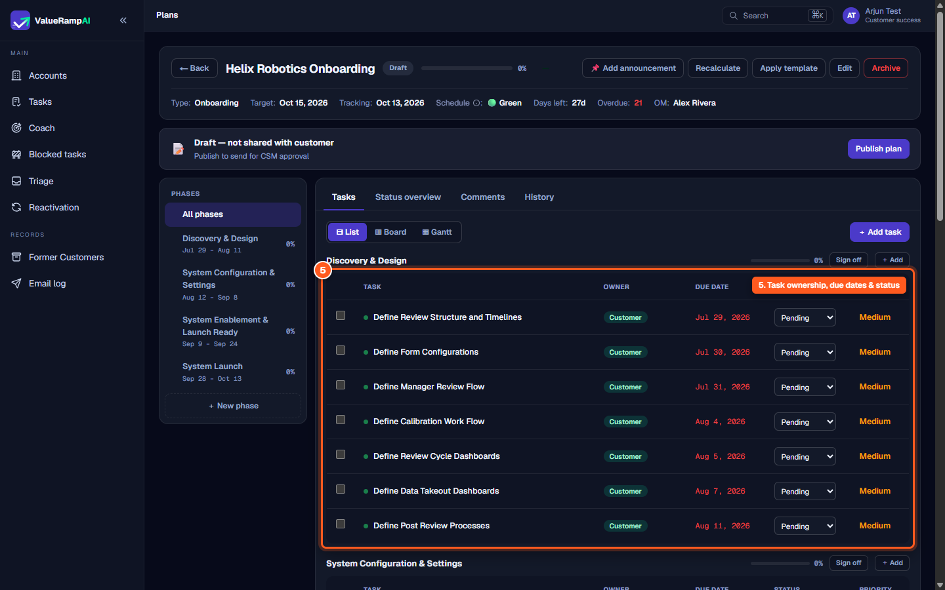Go Back from the plan
The width and height of the screenshot is (945, 590).
tap(194, 68)
